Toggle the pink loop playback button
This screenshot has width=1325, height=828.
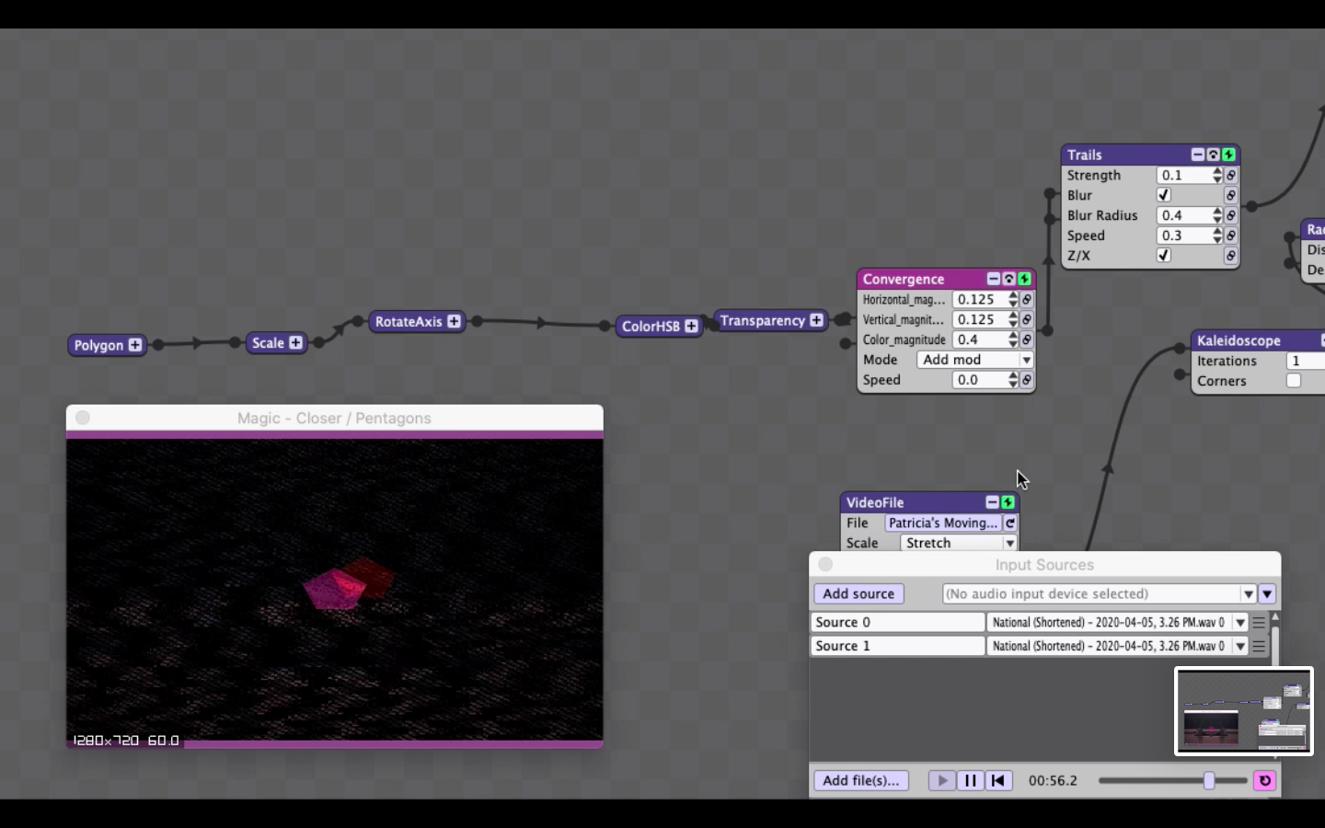[x=1265, y=780]
